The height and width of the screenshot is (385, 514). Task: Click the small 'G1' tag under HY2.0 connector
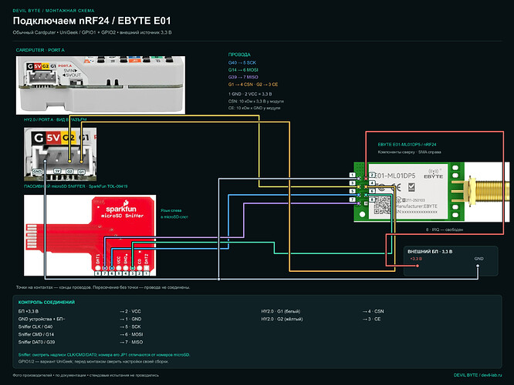[x=81, y=172]
